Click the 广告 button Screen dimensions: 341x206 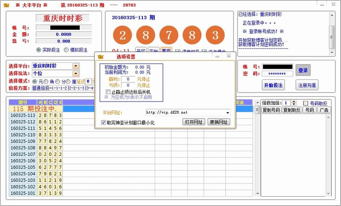tap(324, 110)
